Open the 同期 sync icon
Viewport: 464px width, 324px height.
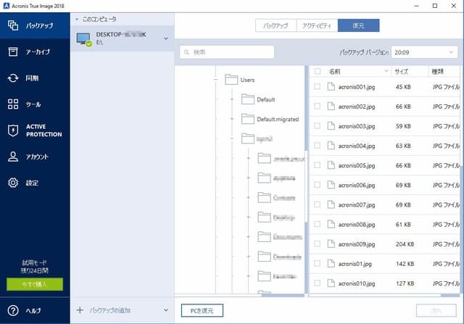click(12, 78)
